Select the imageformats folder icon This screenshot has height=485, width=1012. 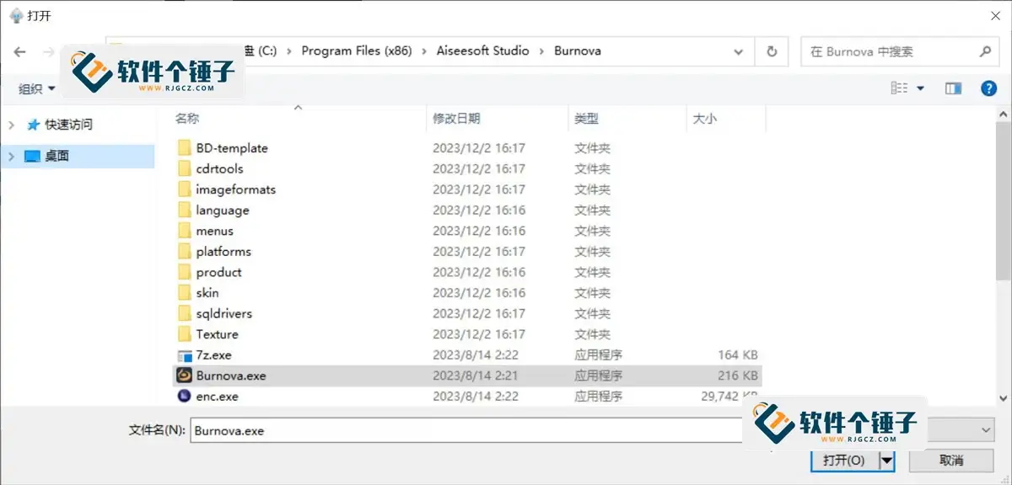click(186, 189)
